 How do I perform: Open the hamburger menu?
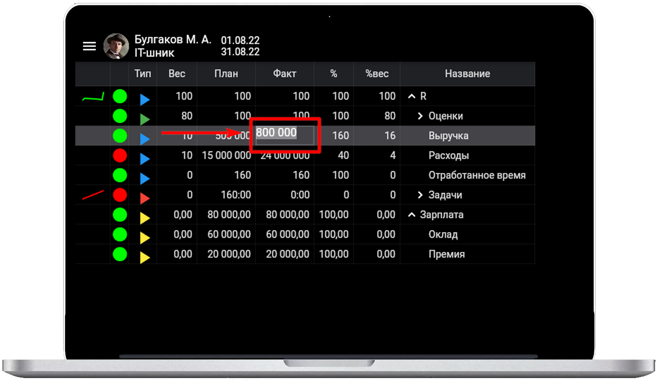89,46
